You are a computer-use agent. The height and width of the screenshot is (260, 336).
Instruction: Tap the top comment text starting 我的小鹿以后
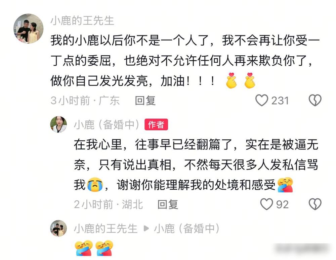tap(185, 60)
